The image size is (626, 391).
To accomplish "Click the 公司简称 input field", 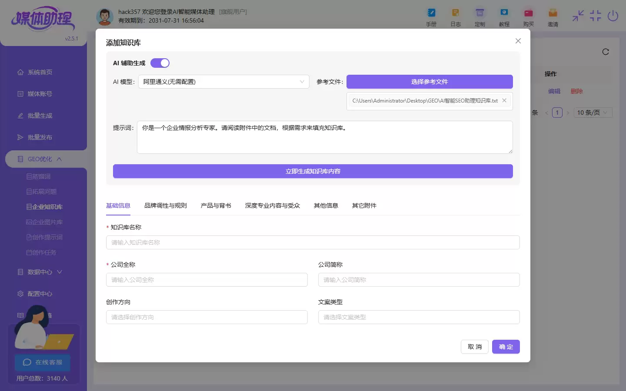I will coord(419,280).
